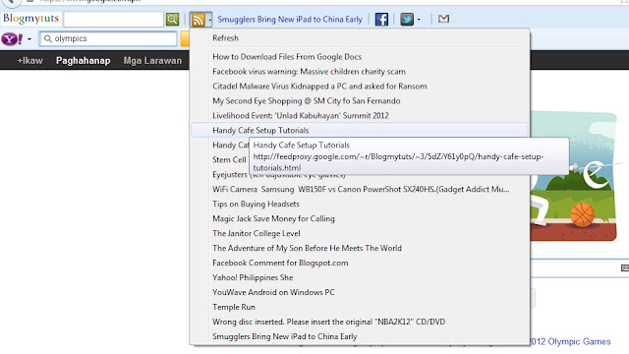Click +Ikaw in Google bar

tap(30, 61)
